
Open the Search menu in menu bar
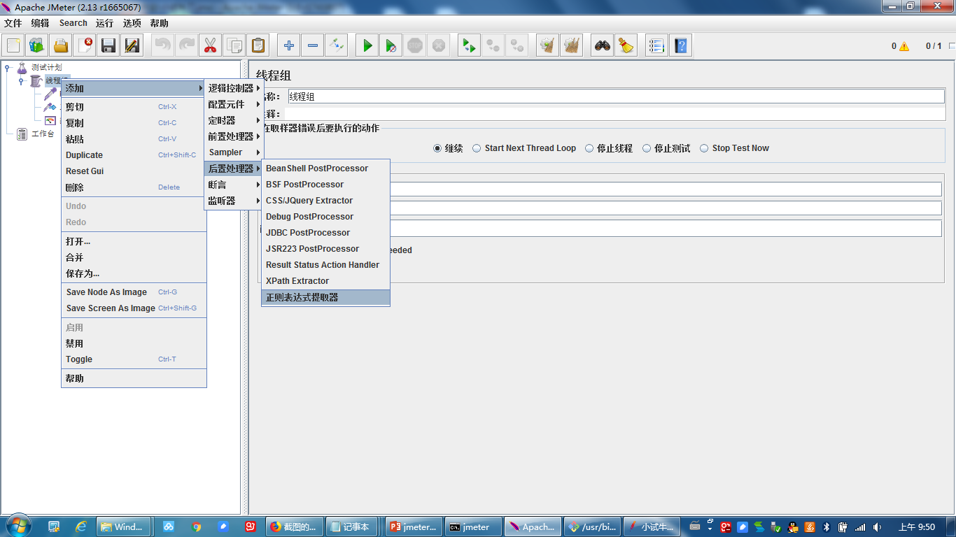[73, 23]
